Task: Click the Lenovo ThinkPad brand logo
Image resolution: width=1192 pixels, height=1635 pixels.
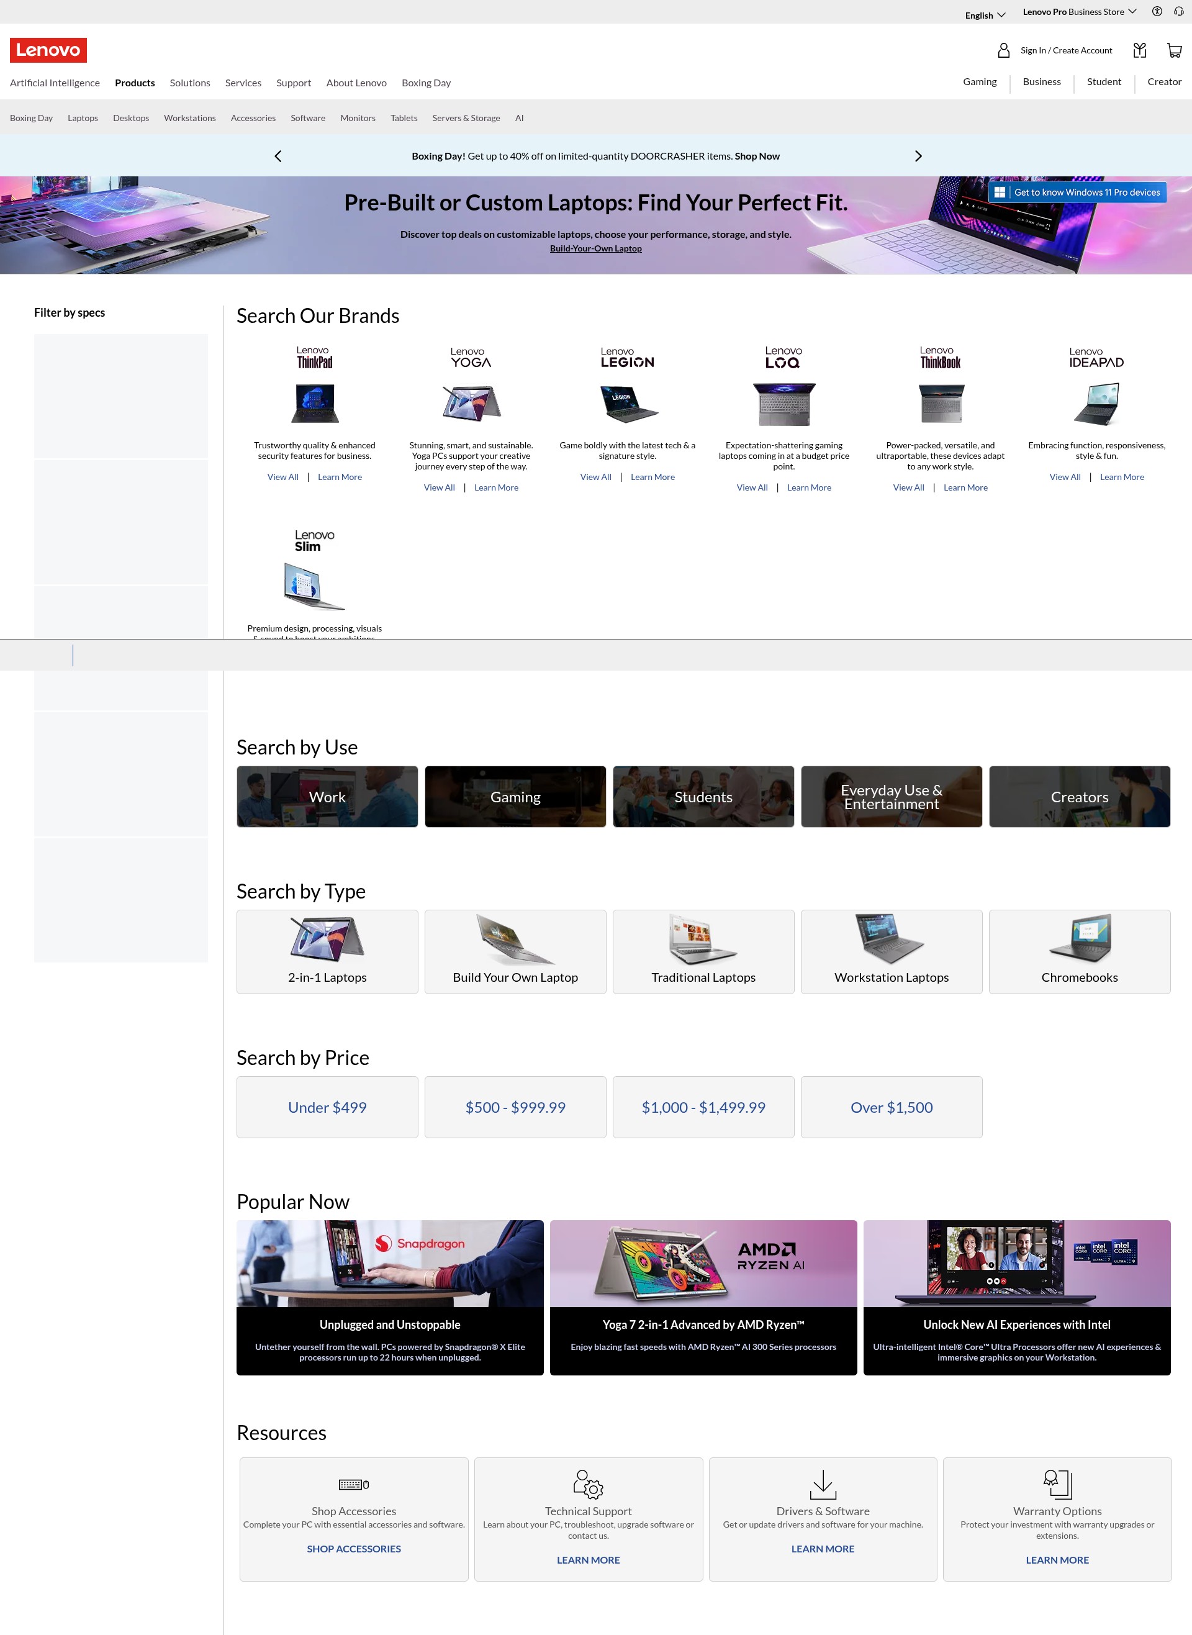Action: click(315, 357)
